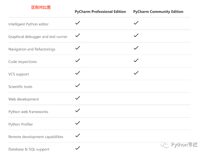This screenshot has height=154, width=204.
Task: Click Professional checkmark for Scientific tools
Action: pos(78,85)
